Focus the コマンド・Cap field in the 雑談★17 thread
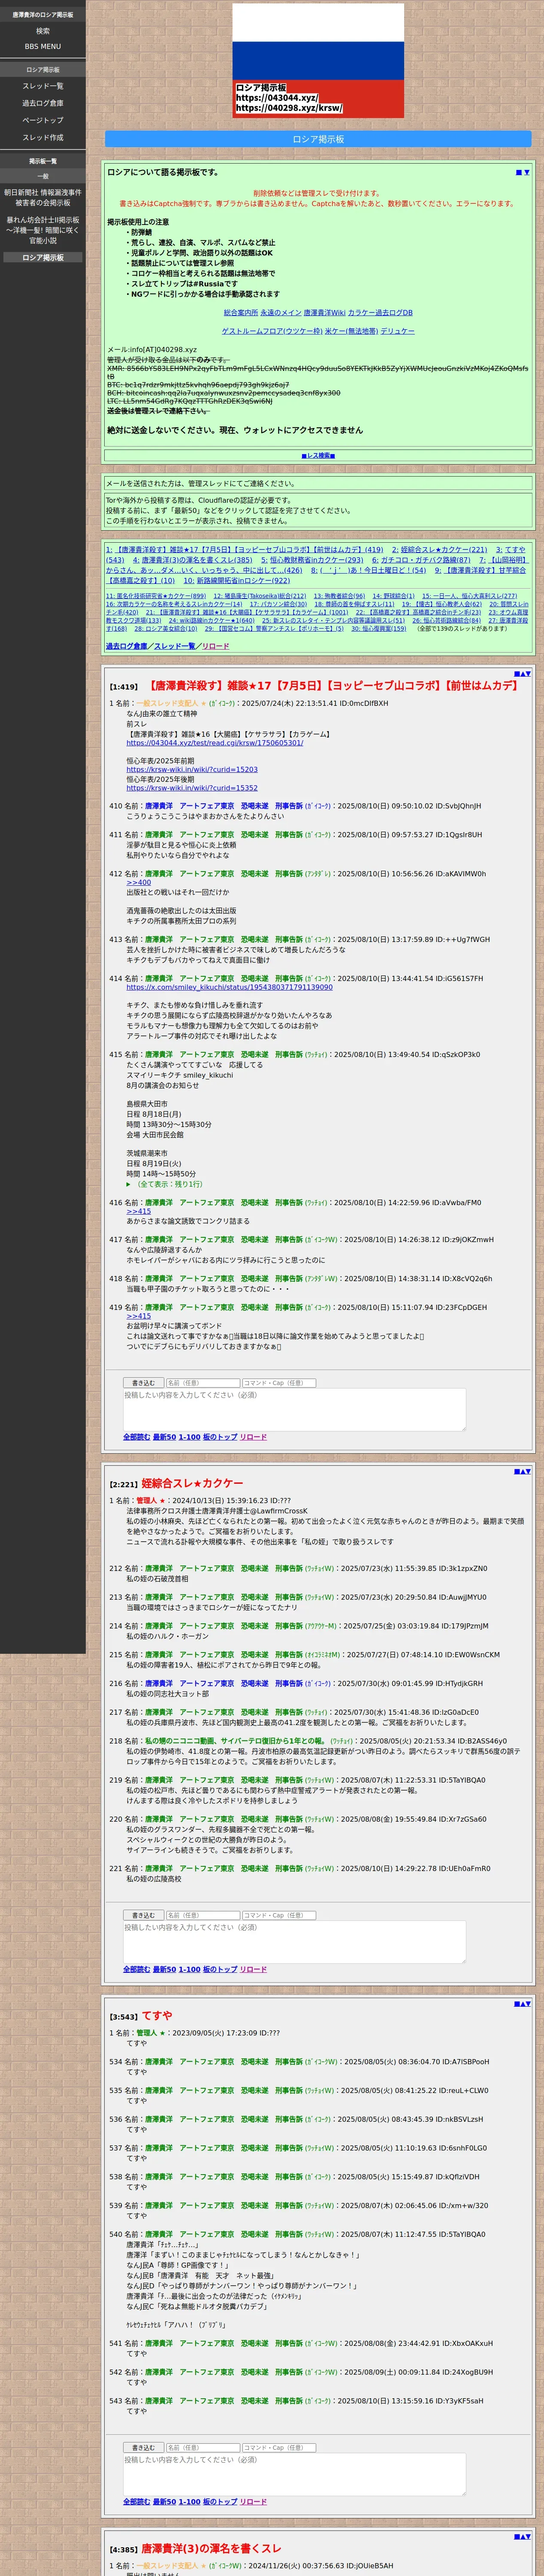Screen dimensions: 544x2576 click(279, 1383)
